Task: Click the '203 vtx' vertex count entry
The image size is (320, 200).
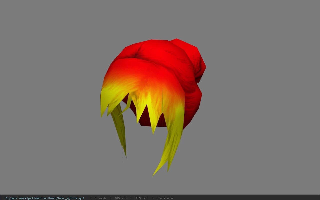Action: click(120, 198)
